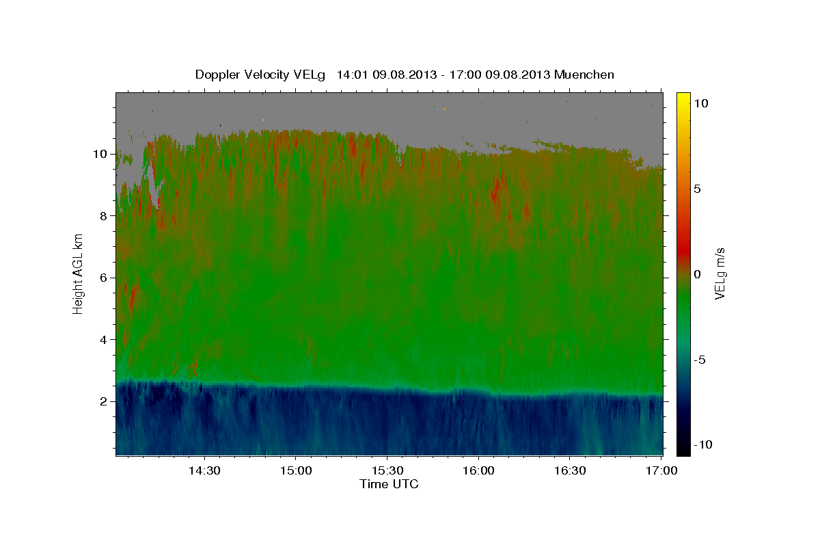Click the colorbar tick label 5
The width and height of the screenshot is (820, 547).
point(697,188)
